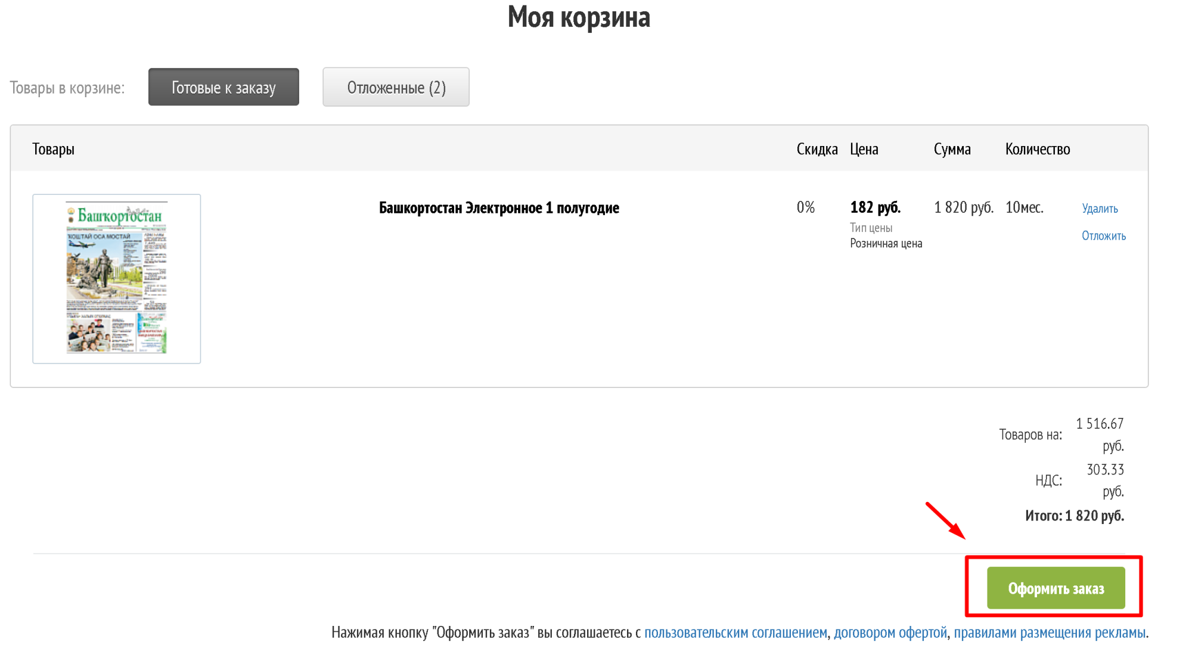Click the 10мес. quantity value
The width and height of the screenshot is (1192, 648).
click(x=1024, y=207)
